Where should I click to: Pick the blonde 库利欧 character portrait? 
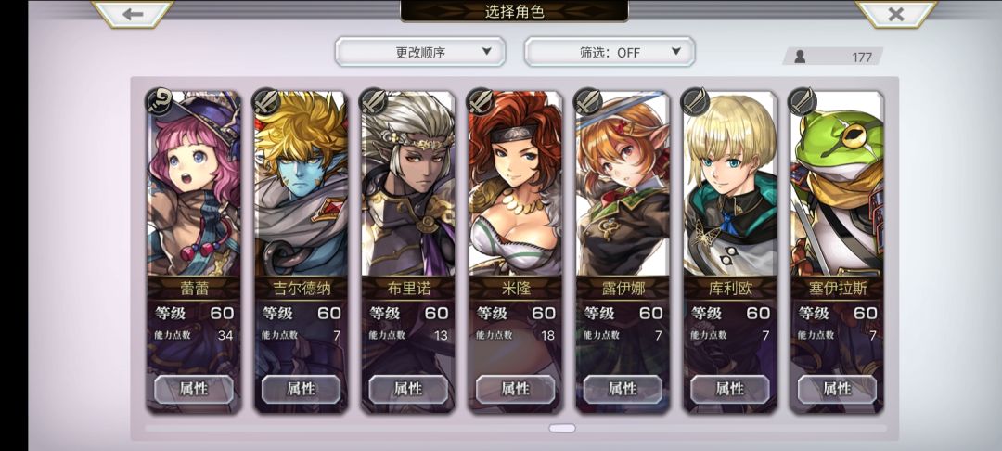pyautogui.click(x=730, y=184)
